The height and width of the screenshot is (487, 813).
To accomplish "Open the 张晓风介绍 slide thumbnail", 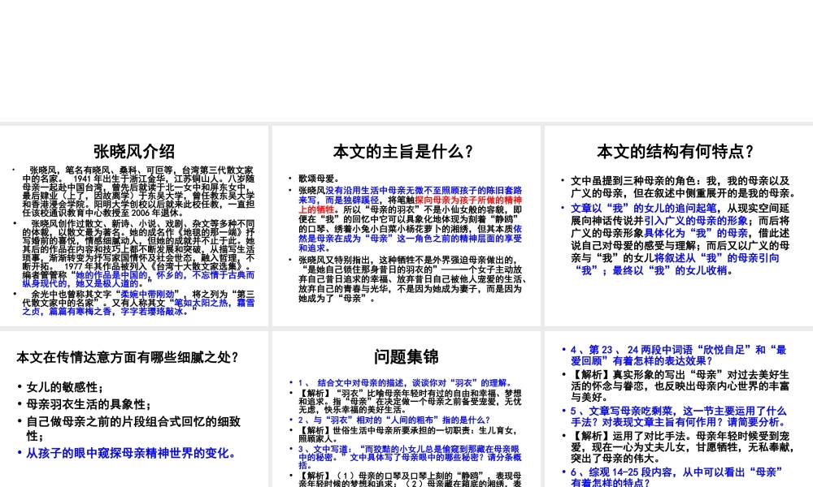I will 134,226.
